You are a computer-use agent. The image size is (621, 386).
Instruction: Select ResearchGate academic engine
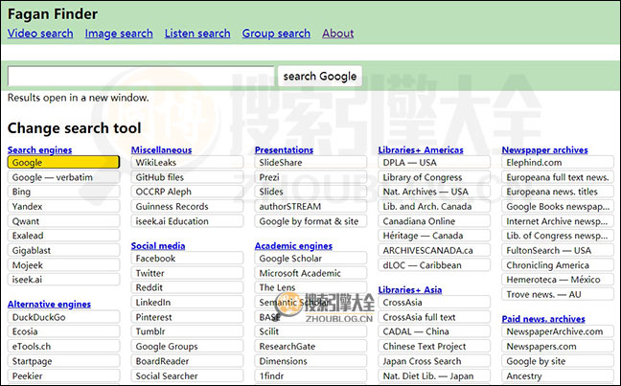tap(310, 346)
